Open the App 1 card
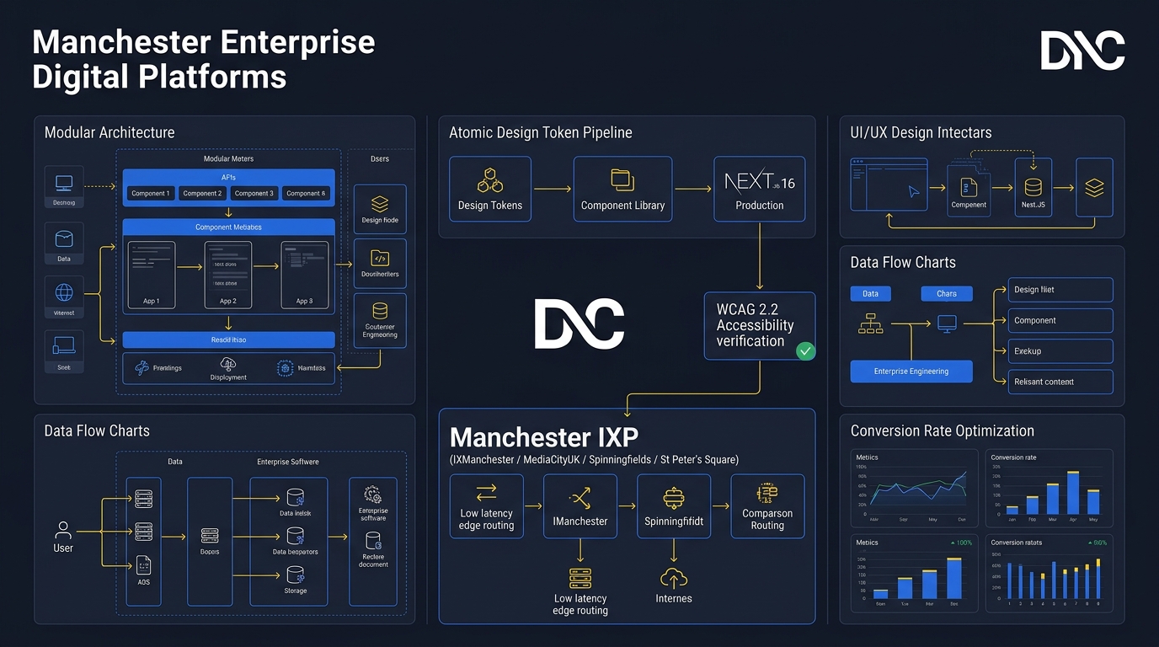Image resolution: width=1159 pixels, height=647 pixels. tap(151, 275)
